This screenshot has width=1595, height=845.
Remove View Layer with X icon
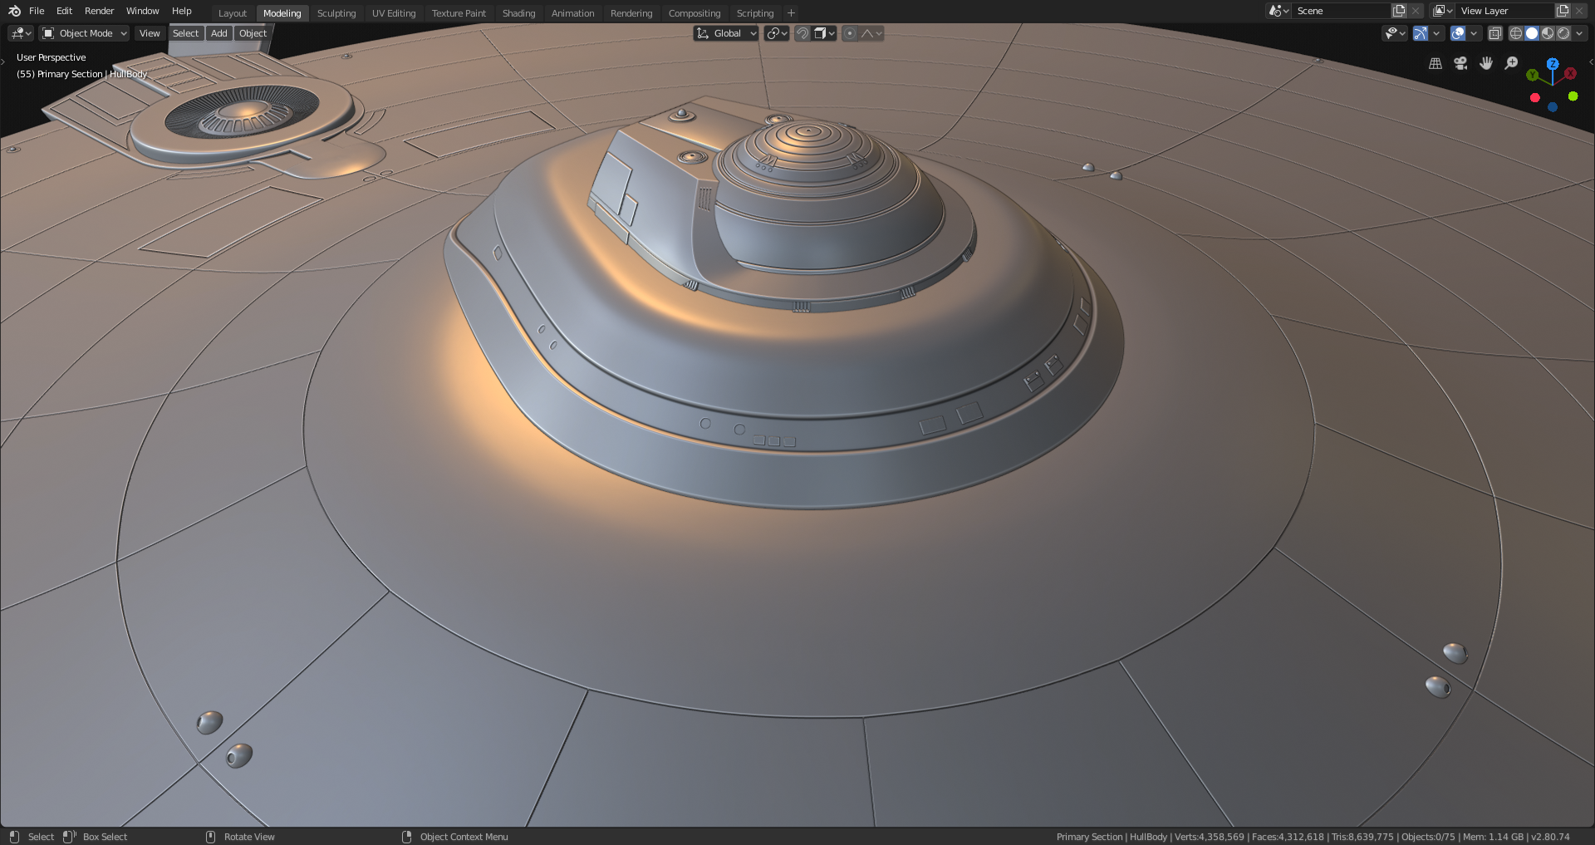(1580, 11)
